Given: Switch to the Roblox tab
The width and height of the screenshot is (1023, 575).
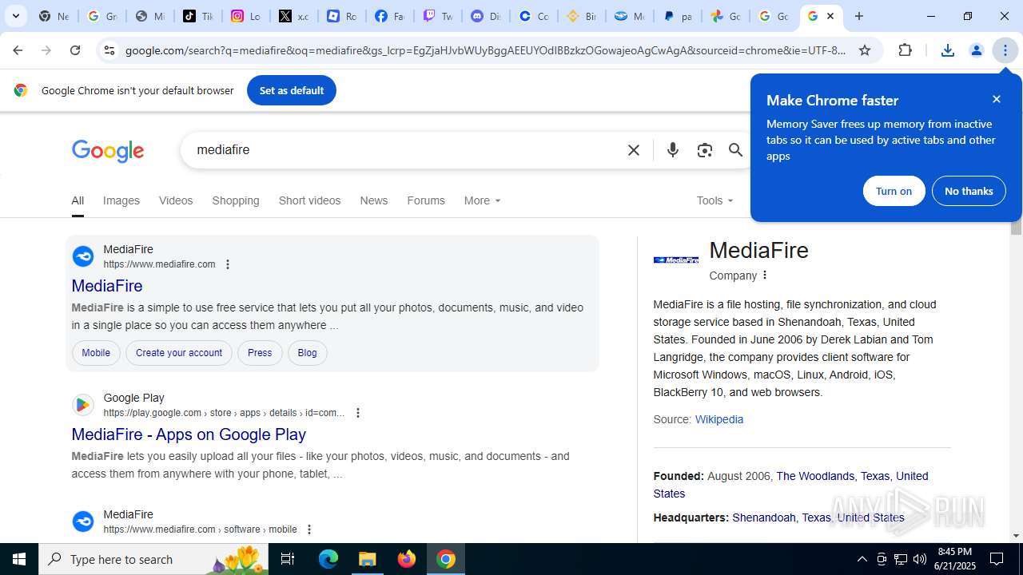Looking at the screenshot, I should click(x=342, y=16).
